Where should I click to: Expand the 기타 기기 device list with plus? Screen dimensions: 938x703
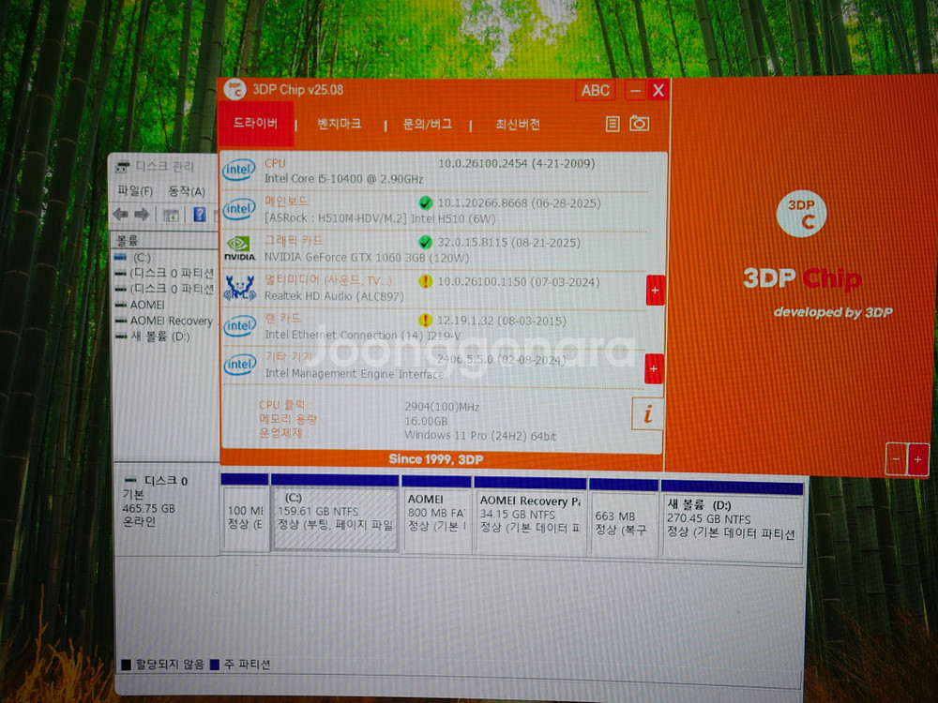[654, 368]
